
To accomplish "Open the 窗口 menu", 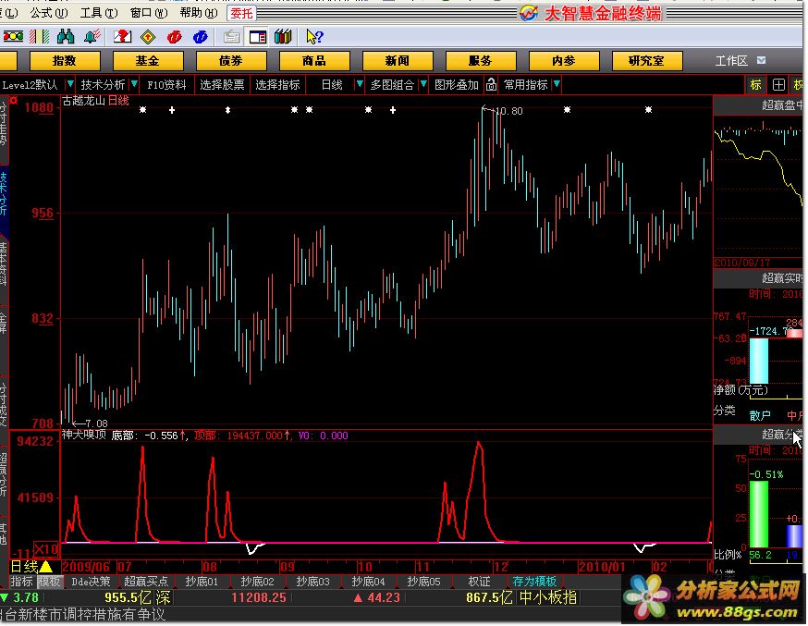I will (149, 12).
